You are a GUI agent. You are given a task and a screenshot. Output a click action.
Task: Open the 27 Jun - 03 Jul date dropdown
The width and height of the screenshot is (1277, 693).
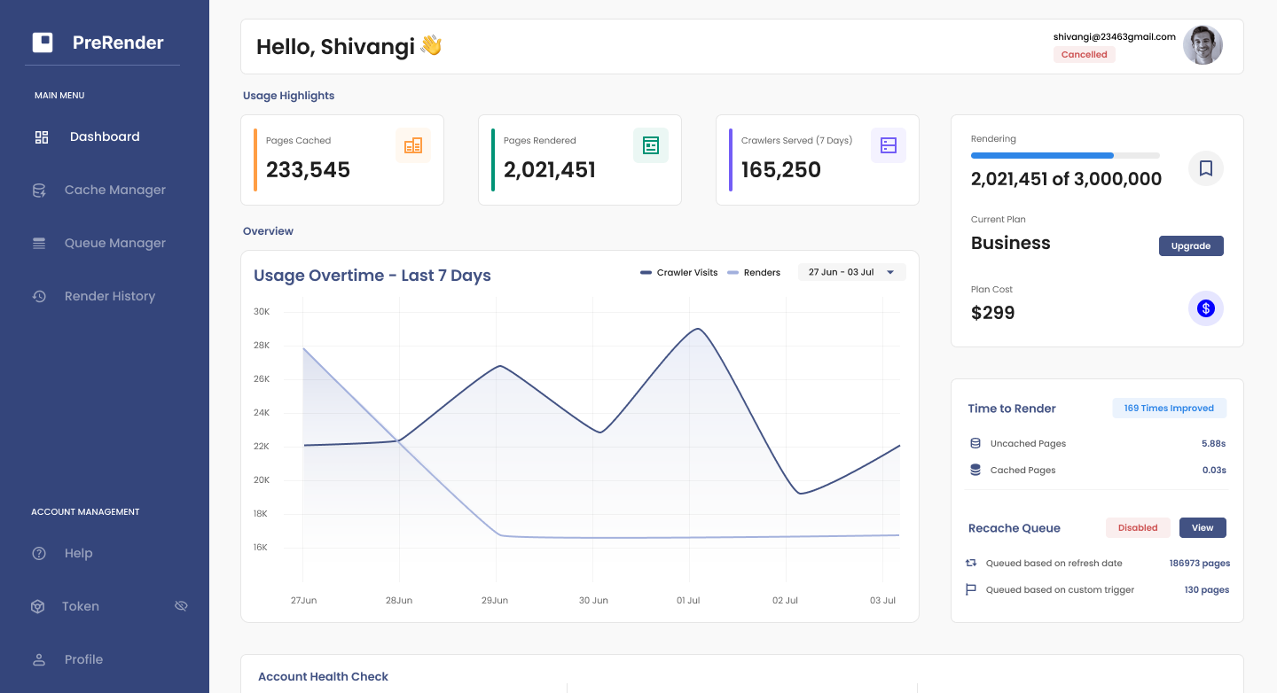(x=851, y=272)
